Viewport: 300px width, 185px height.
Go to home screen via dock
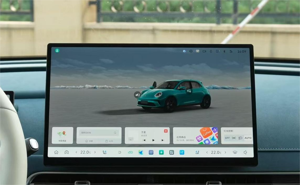(x=56, y=152)
